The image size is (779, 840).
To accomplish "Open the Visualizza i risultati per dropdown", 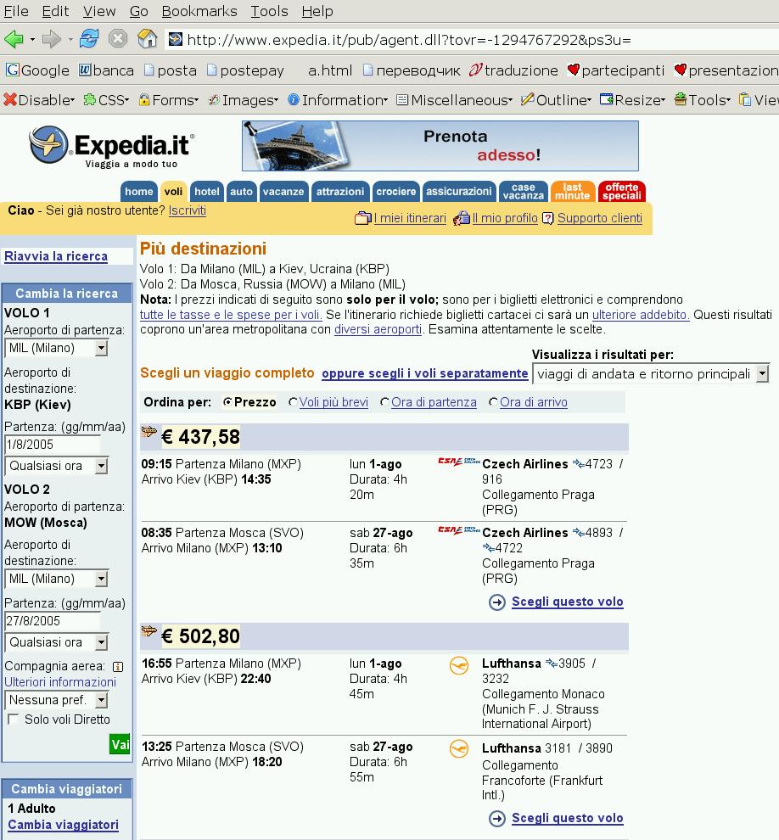I will [650, 374].
